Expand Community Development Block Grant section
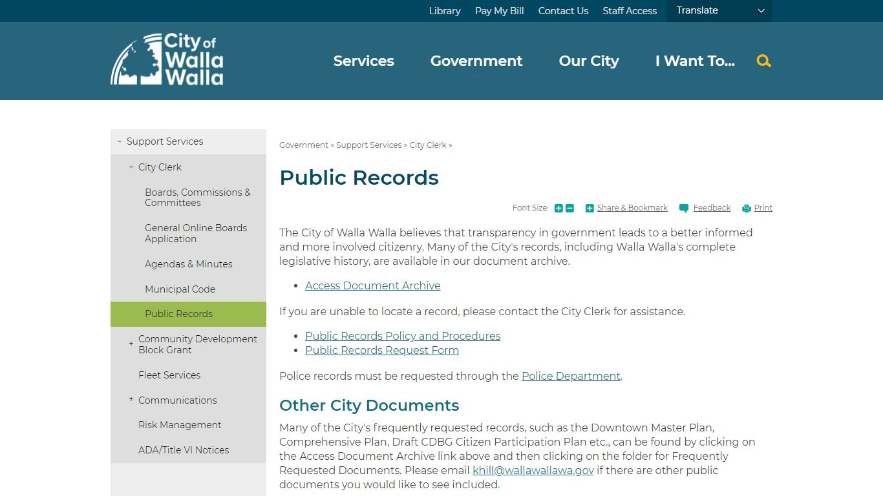This screenshot has height=496, width=883. pos(131,344)
